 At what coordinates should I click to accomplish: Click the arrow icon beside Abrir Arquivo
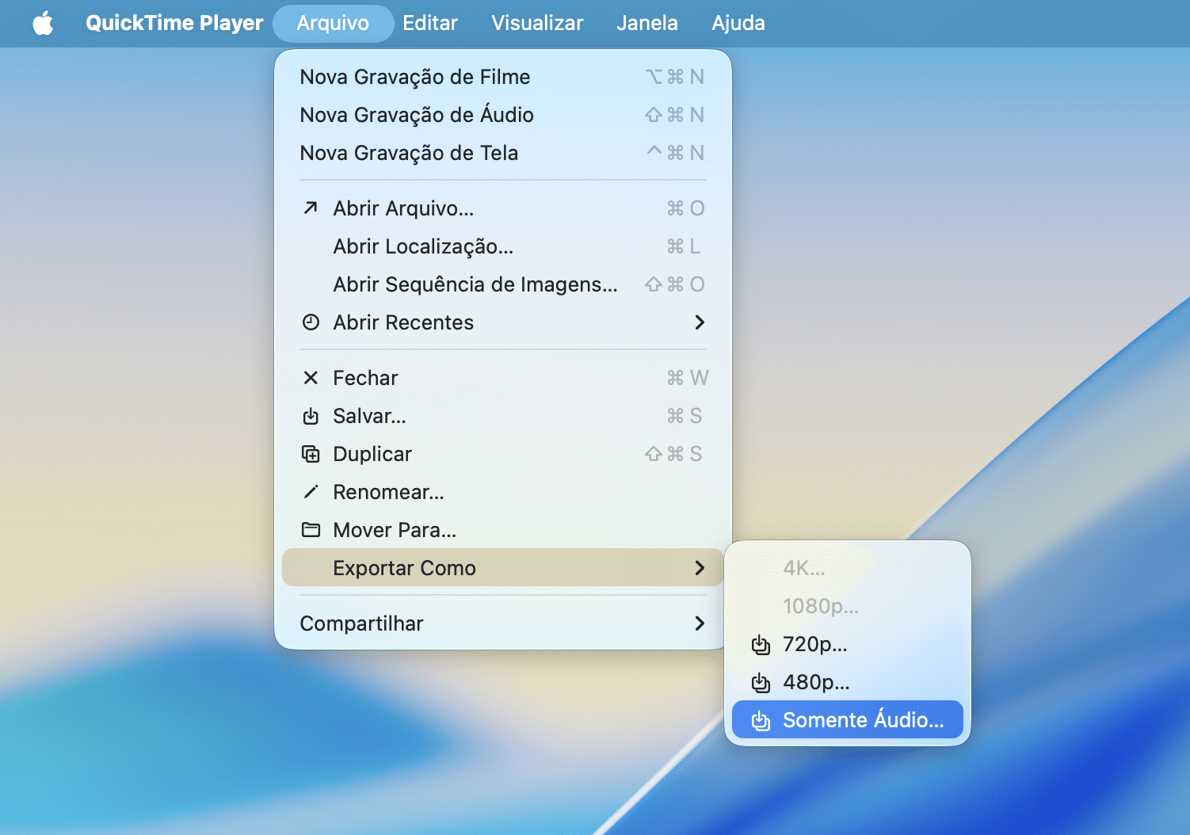coord(311,208)
